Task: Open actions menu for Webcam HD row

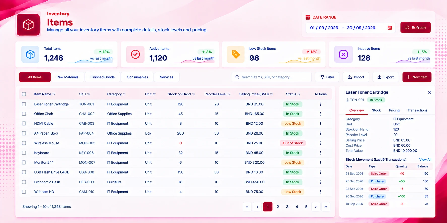Action: coord(320,192)
